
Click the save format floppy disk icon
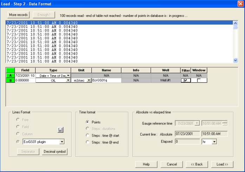[60, 130]
